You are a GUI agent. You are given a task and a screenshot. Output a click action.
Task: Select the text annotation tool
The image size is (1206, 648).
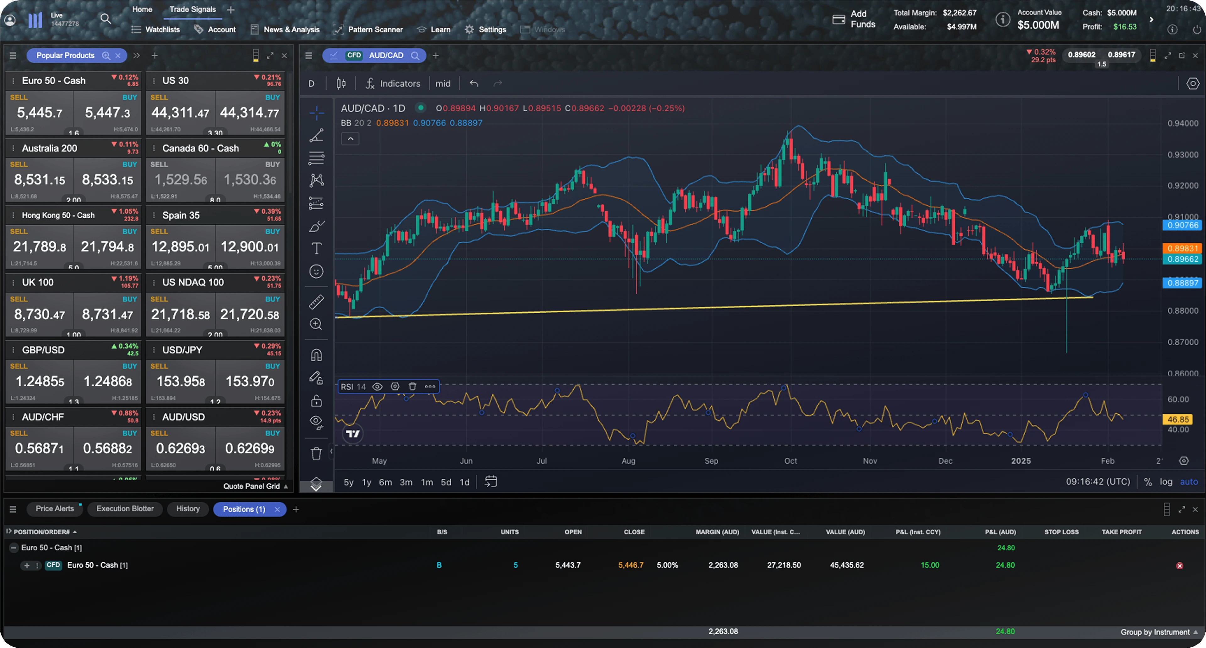[317, 248]
